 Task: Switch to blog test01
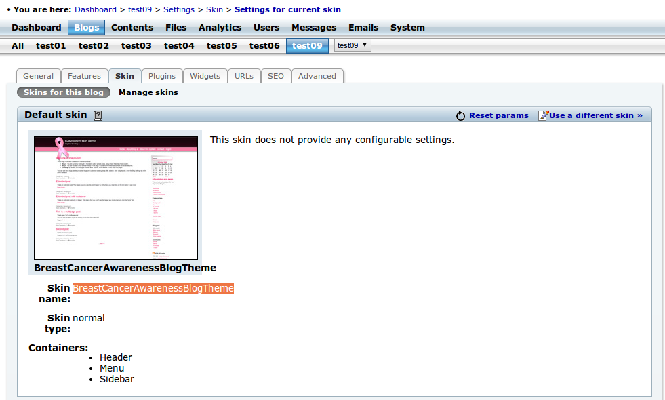(x=51, y=46)
